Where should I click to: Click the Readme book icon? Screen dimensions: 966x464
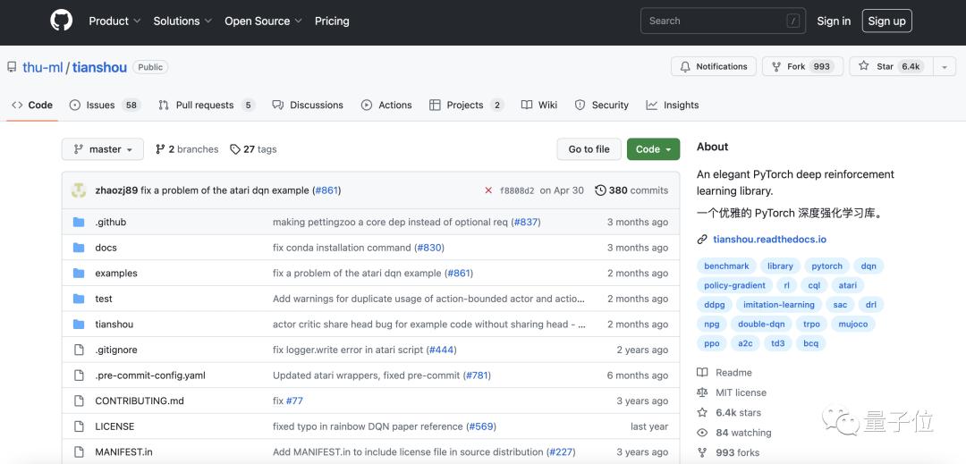point(702,373)
